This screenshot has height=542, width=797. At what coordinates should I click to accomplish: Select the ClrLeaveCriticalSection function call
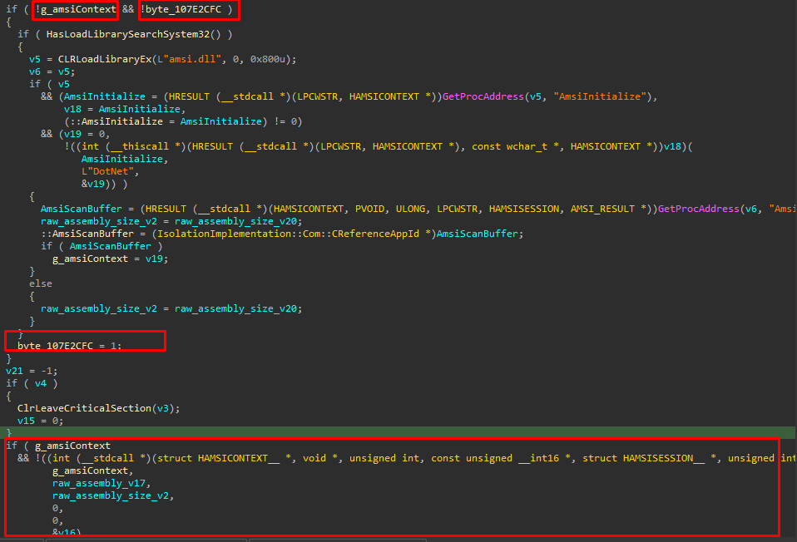click(x=99, y=408)
